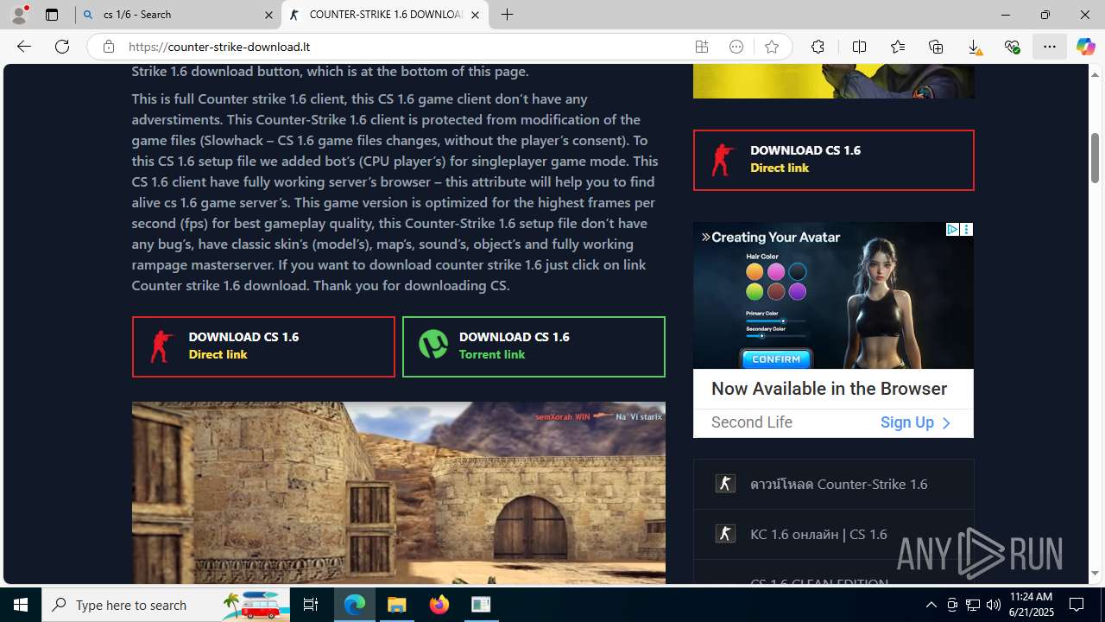Open the AdChoices icon on ad
This screenshot has width=1105, height=622.
point(952,229)
